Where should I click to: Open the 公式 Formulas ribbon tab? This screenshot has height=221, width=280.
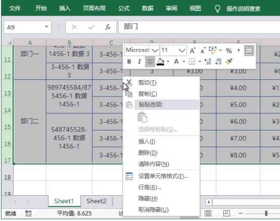coord(124,8)
